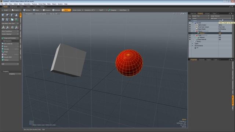Switch to Materials selection mode
This screenshot has height=132, width=235.
tap(56, 10)
